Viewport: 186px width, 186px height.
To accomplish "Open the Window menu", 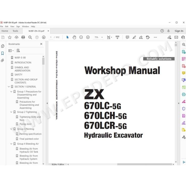I will pos(26,27).
